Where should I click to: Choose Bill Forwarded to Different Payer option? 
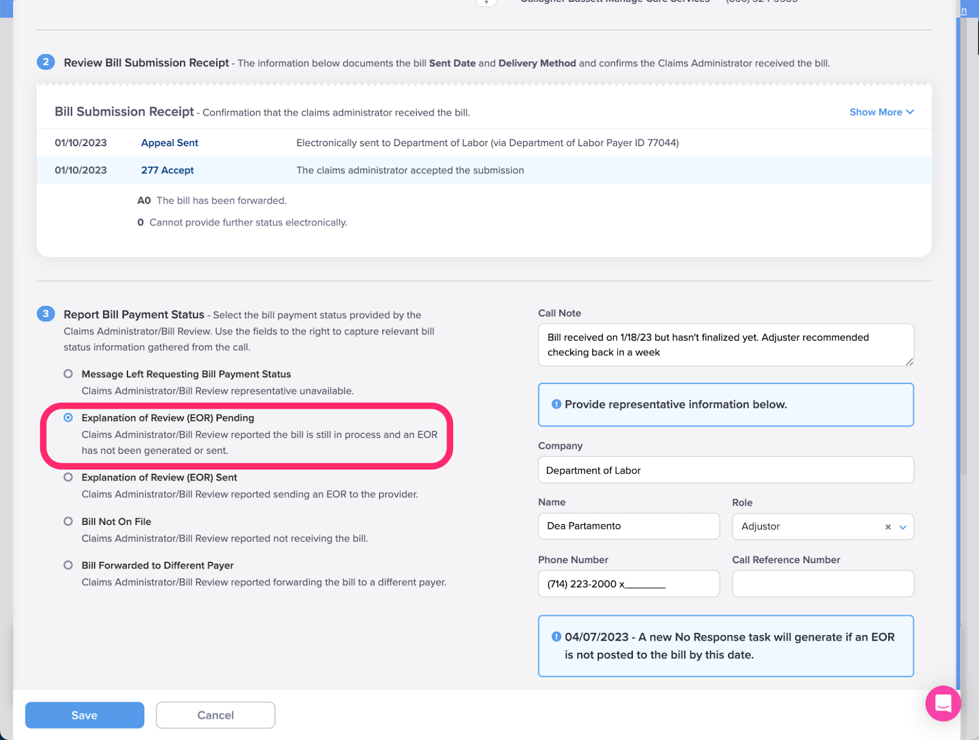[x=69, y=565]
